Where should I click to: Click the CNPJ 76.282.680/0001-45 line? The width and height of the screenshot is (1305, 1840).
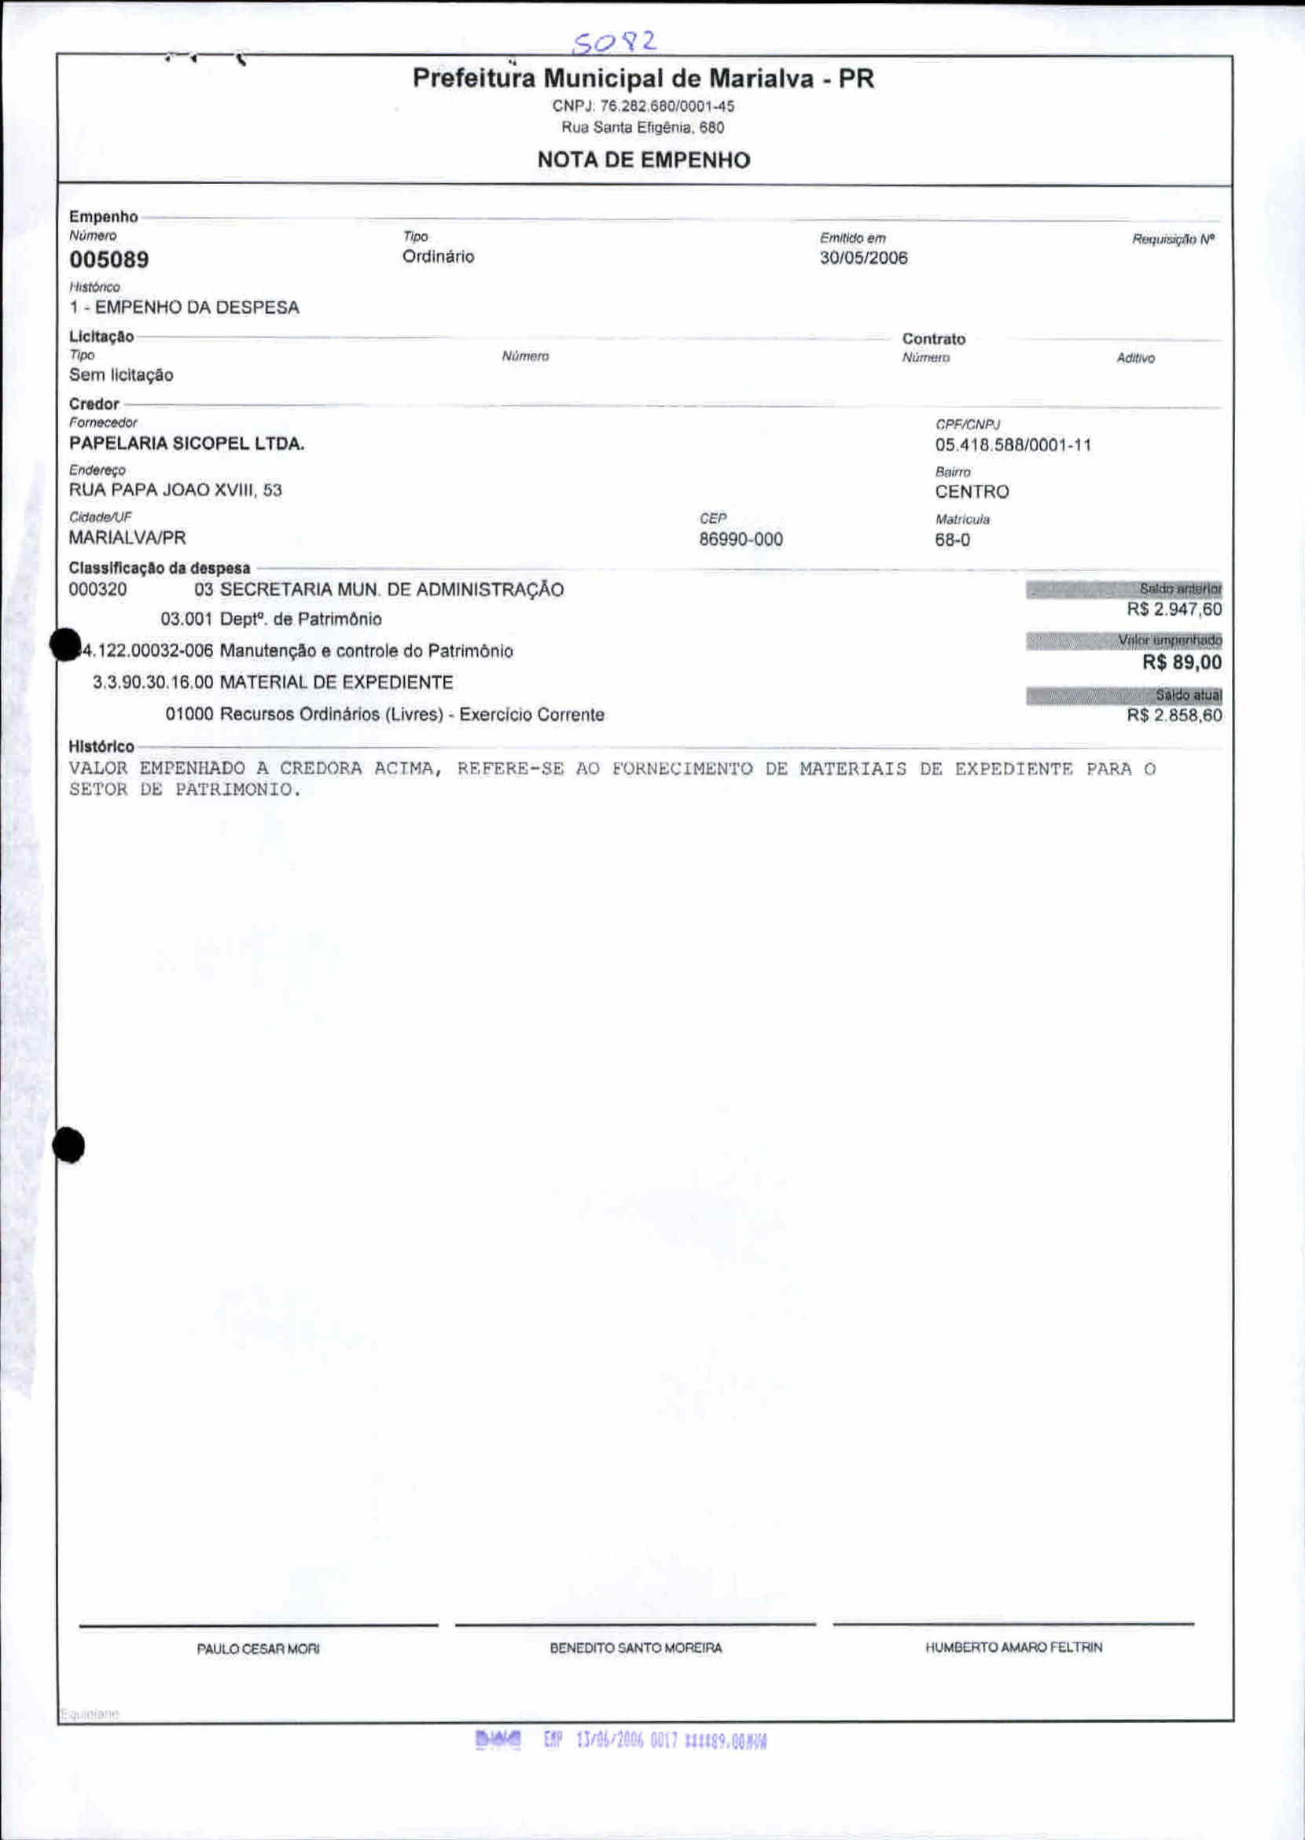[644, 106]
